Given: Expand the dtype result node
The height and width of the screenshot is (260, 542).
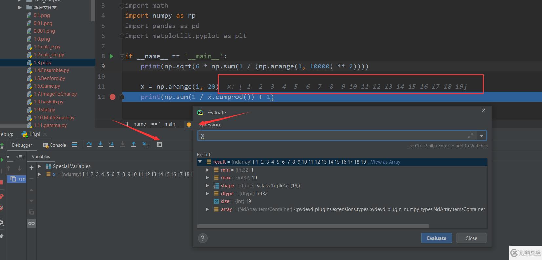Looking at the screenshot, I should 207,194.
